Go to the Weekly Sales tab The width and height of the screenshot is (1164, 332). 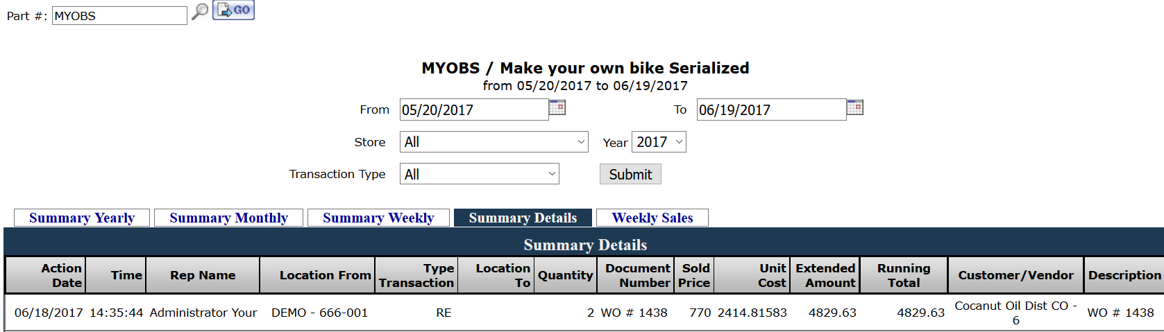[x=652, y=218]
